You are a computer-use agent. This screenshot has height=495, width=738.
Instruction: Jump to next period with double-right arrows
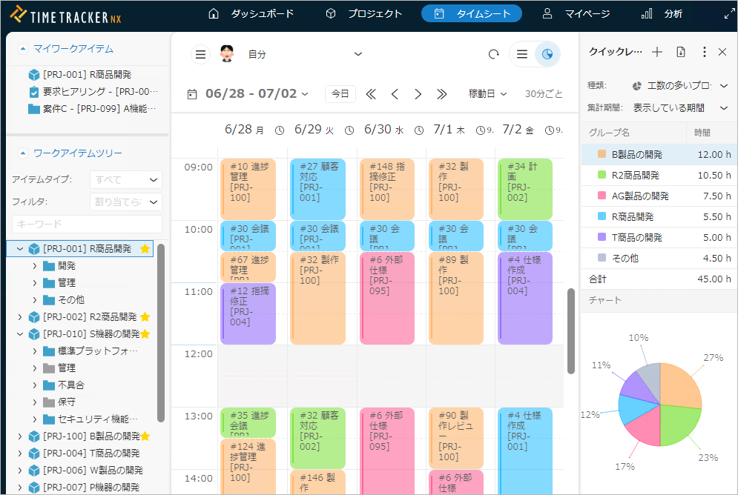442,94
